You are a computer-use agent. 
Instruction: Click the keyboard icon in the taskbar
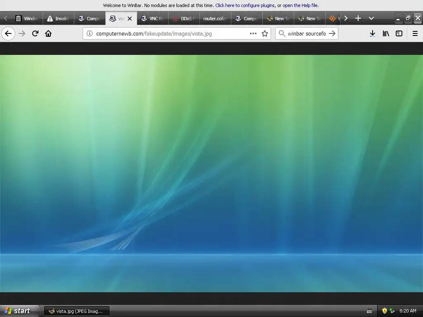[x=369, y=311]
